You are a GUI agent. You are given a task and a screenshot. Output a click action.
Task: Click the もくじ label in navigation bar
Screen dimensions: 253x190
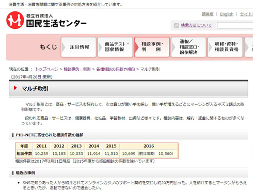point(49,47)
